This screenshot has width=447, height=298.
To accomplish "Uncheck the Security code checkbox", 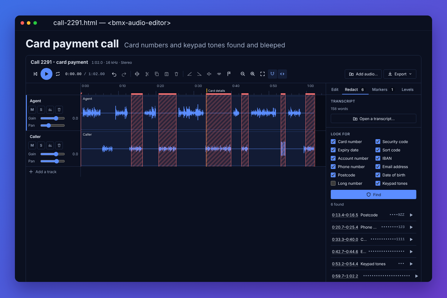I will (378, 142).
